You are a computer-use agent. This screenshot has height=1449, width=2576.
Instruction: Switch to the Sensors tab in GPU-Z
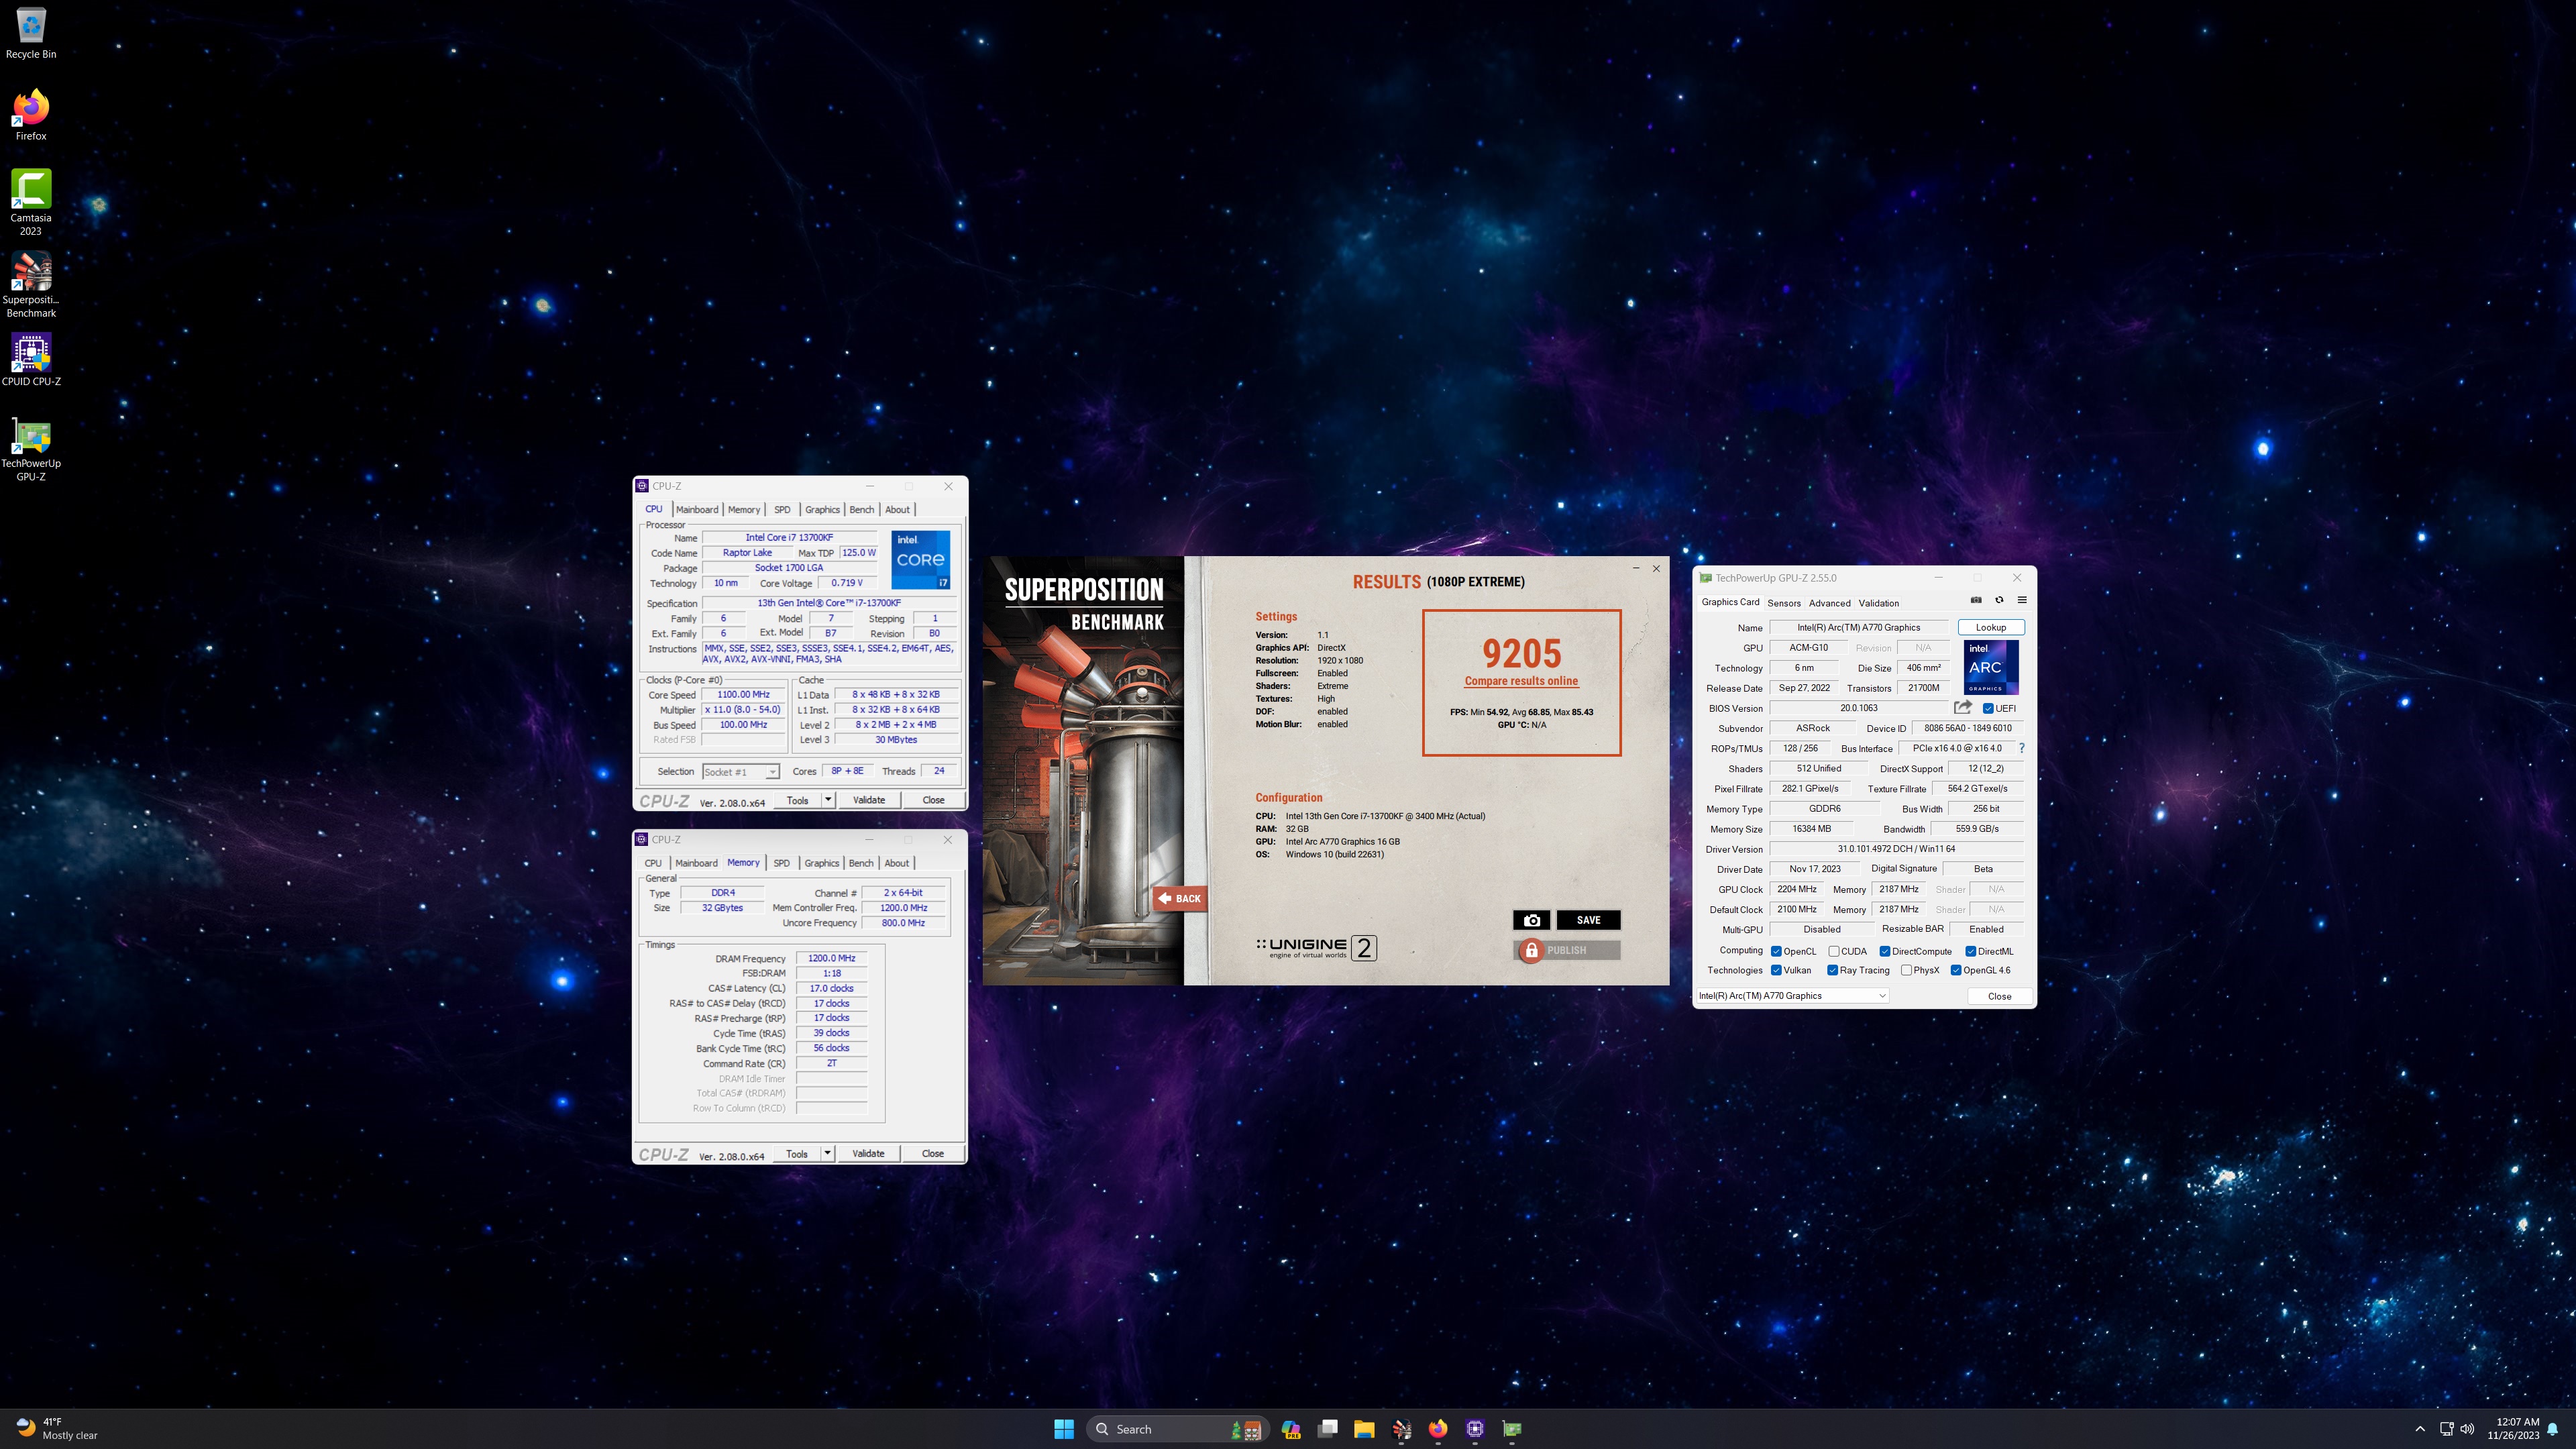(x=1784, y=603)
